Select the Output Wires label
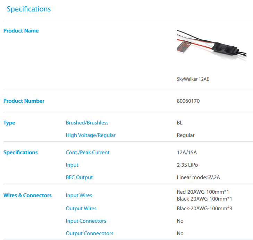 click(x=81, y=209)
